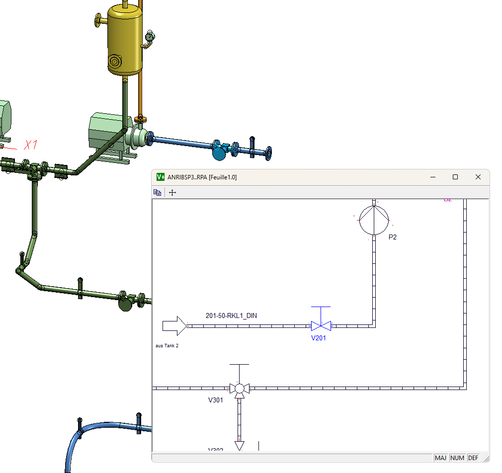Close the ANRIBSP3 schematic window
502x473 pixels.
pos(478,177)
